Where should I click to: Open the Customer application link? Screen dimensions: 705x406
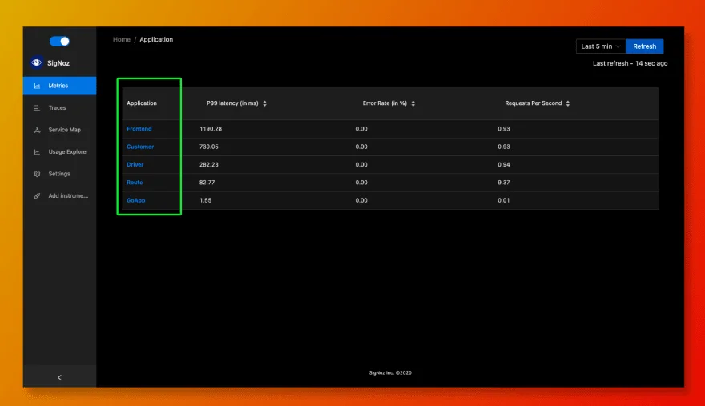click(140, 147)
